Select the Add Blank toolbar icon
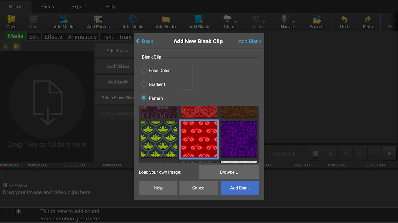 pyautogui.click(x=199, y=20)
